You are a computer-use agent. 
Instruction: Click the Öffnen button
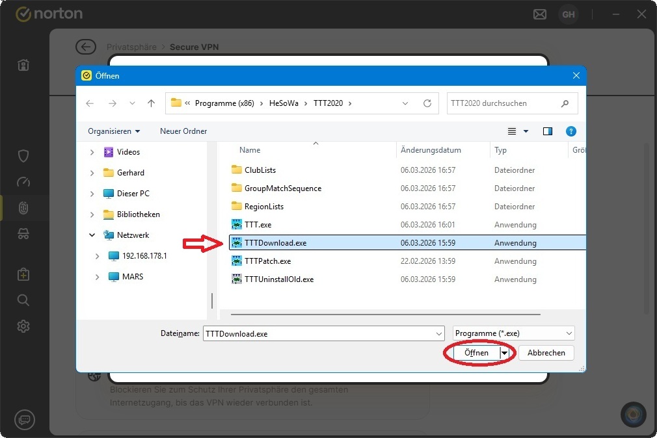[x=476, y=353]
